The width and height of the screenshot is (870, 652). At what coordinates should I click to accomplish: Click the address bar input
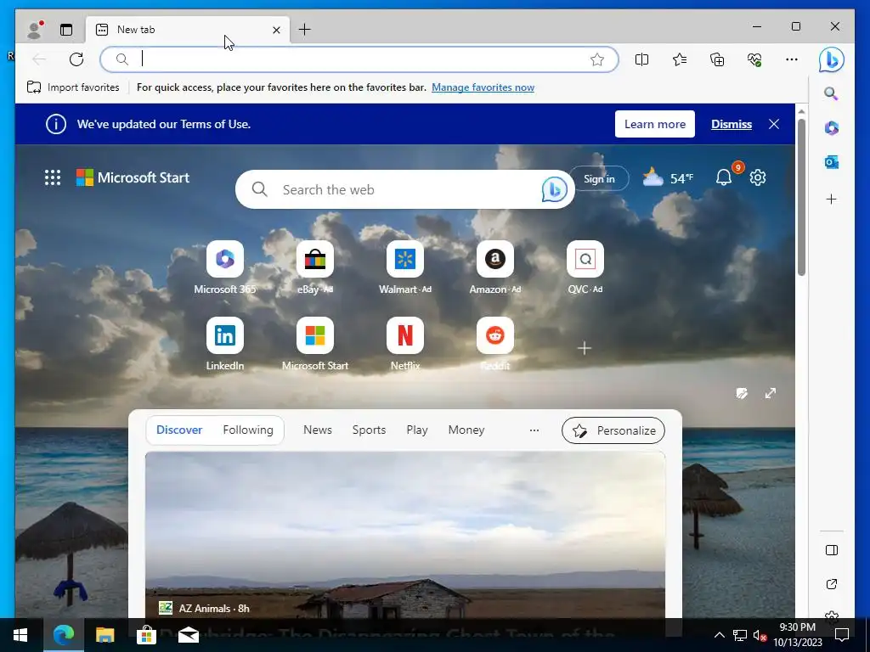(359, 59)
